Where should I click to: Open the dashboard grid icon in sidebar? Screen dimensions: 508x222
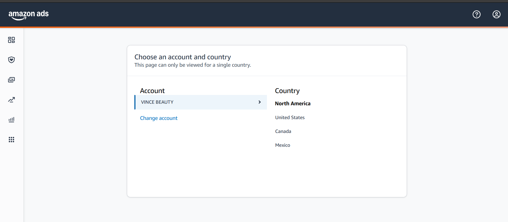11,40
